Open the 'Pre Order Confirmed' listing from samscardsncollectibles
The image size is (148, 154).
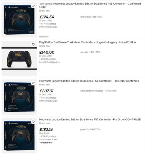[89, 81]
